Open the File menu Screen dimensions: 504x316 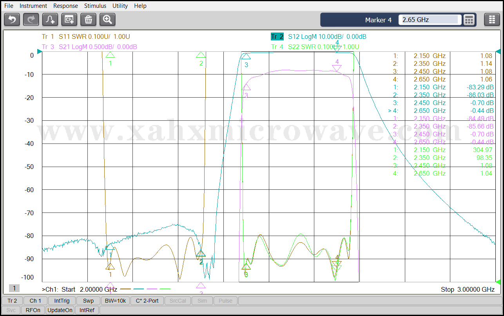coord(9,6)
